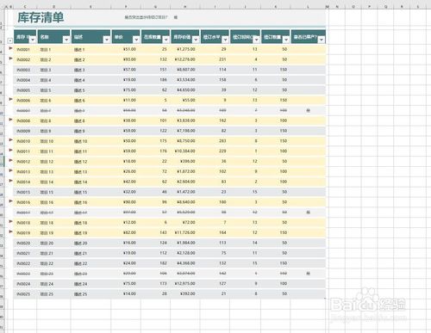Click the flag icon on row IN0001
Viewport: 431px width, 333px height.
(10, 48)
